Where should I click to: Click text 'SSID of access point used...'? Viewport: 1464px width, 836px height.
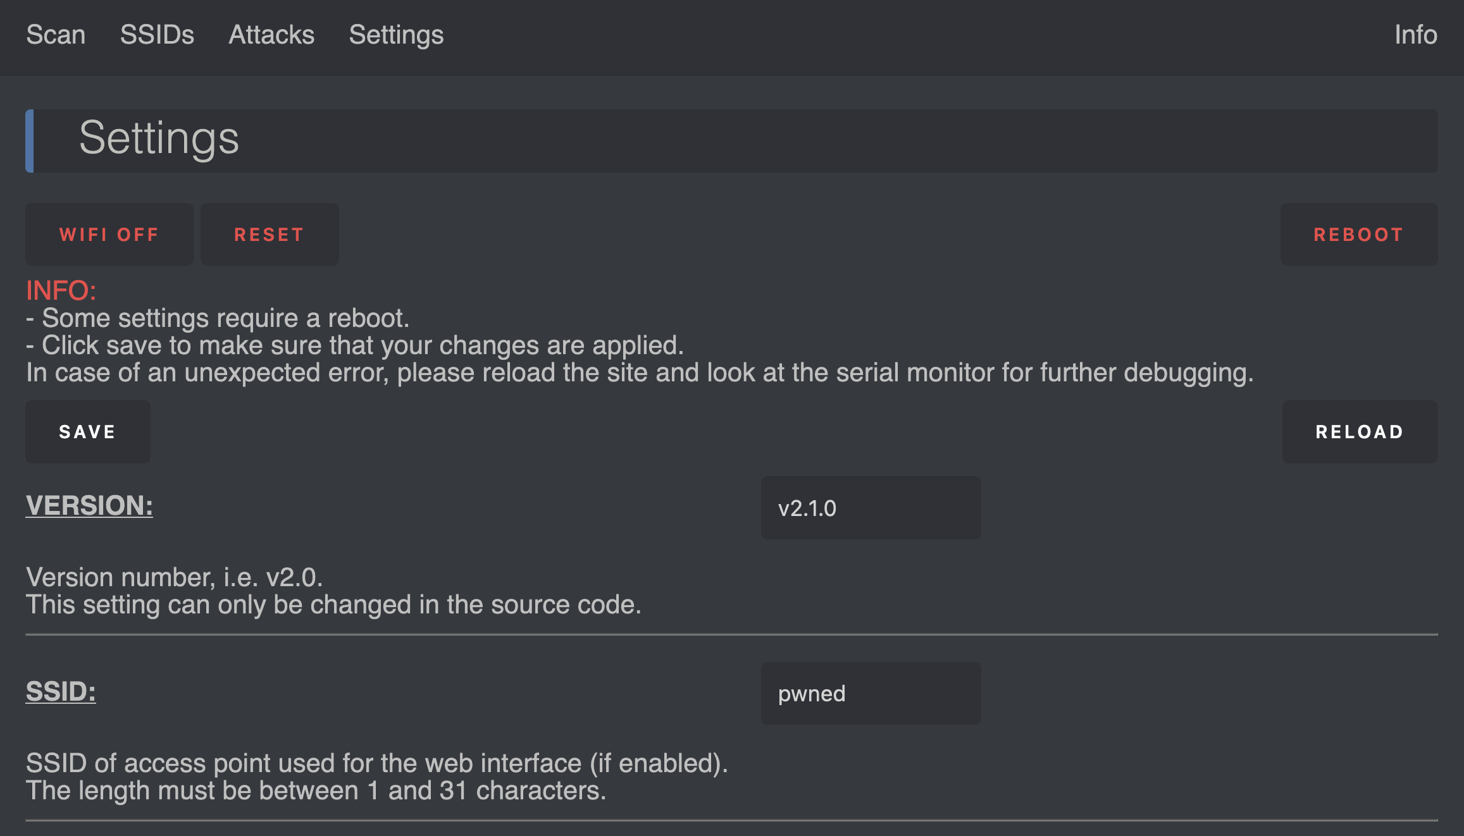click(377, 763)
